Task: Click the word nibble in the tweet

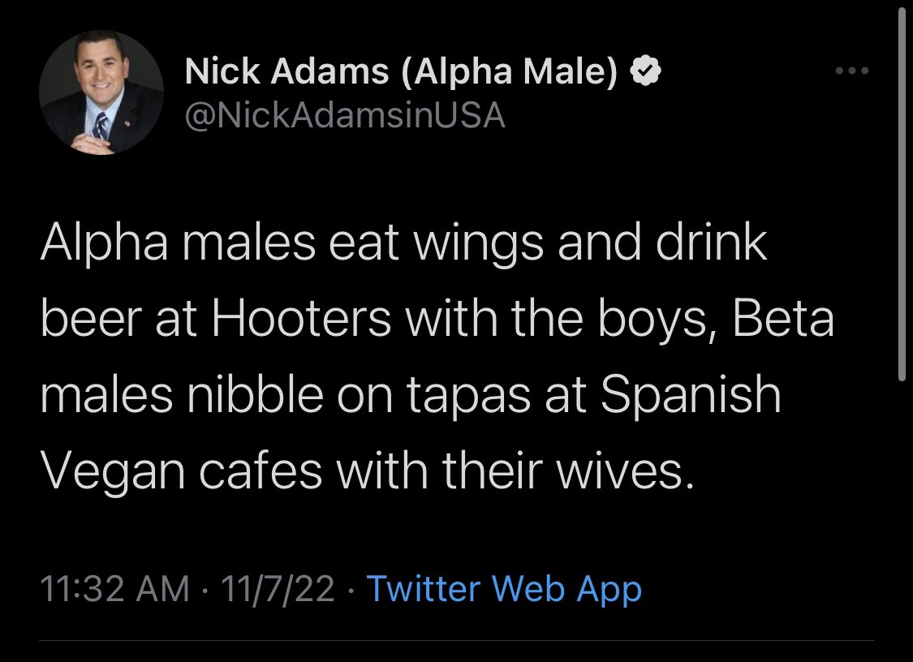Action: (255, 394)
